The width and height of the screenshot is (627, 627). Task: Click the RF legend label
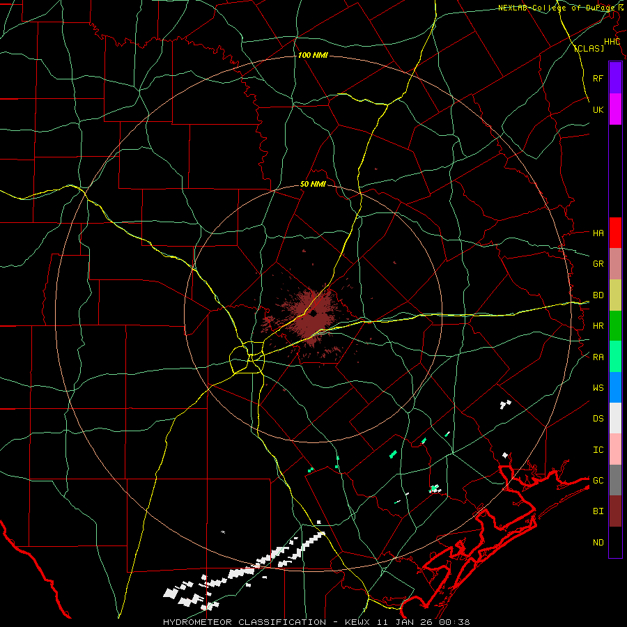598,78
